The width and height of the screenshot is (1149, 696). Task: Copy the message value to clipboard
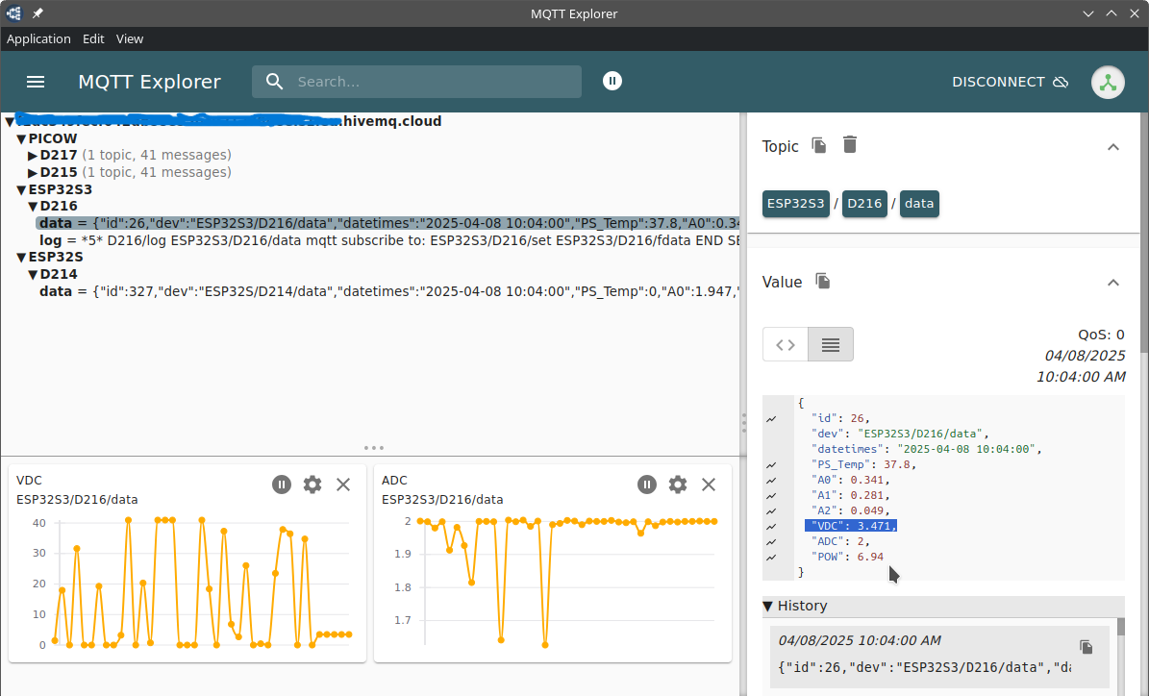click(x=823, y=282)
